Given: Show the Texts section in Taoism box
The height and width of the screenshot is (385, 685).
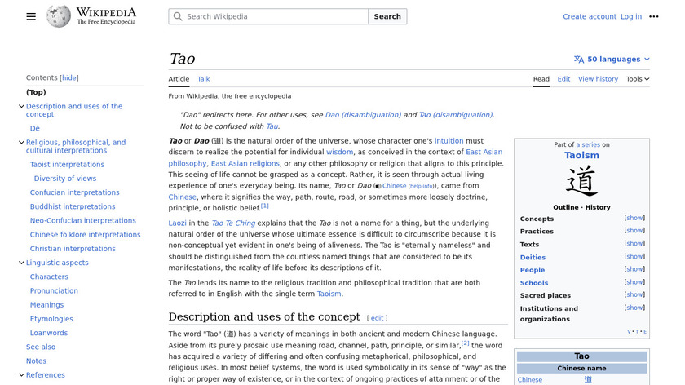Looking at the screenshot, I should pos(634,244).
